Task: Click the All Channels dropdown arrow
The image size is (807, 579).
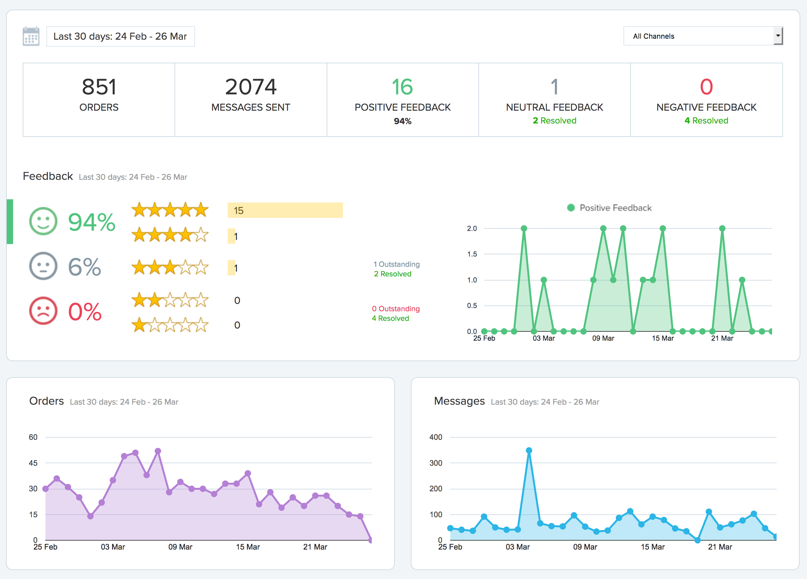Action: click(x=778, y=36)
